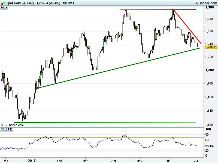The height and width of the screenshot is (163, 218).
Task: Click the Apr date axis label
Action: 114,161
